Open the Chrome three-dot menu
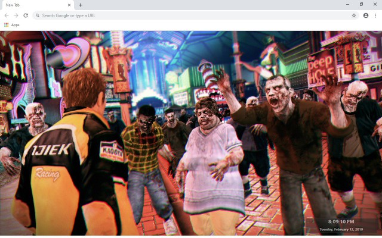Viewport: 382px width, 238px height. point(375,15)
